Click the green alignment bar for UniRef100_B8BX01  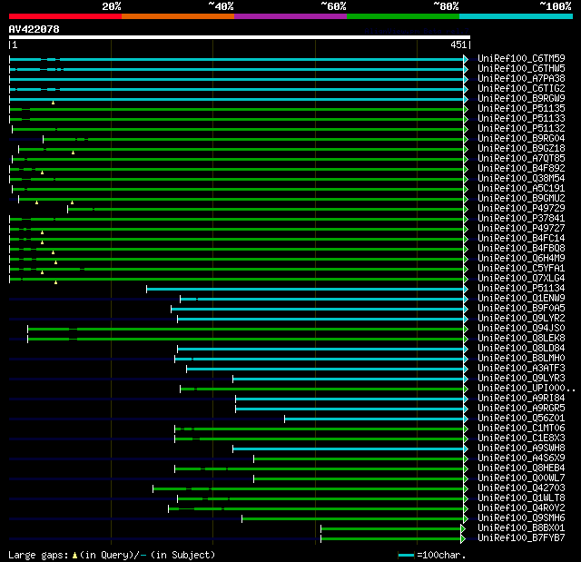point(391,529)
